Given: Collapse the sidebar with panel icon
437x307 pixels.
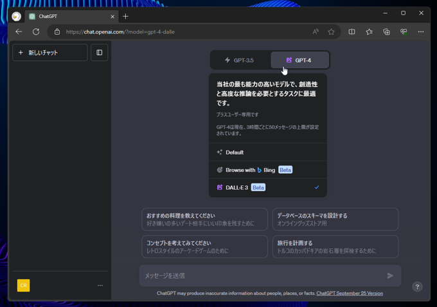Looking at the screenshot, I should [x=100, y=53].
